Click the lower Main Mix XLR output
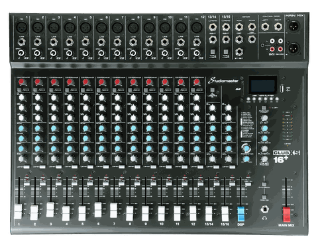318x247 pixels. click(294, 48)
